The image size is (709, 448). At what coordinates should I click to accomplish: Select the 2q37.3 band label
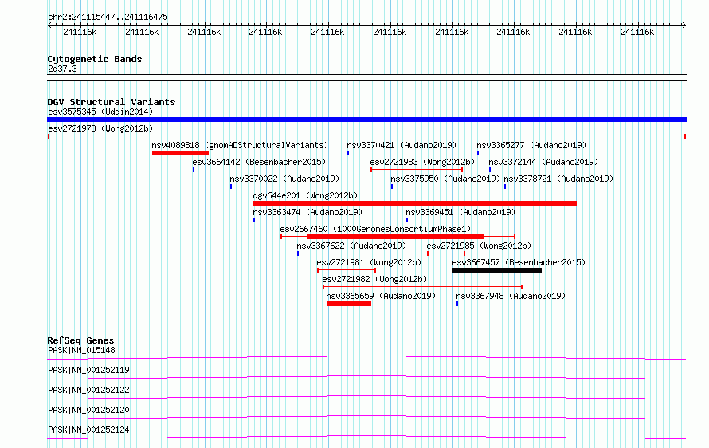point(62,69)
